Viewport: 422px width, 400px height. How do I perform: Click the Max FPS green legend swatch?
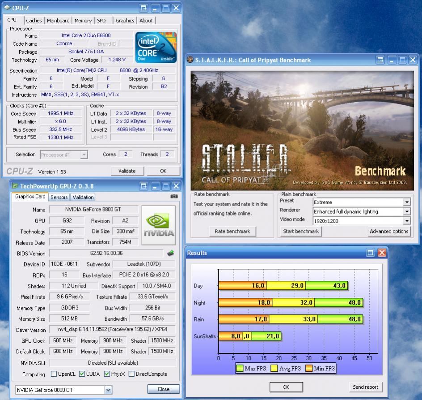[240, 369]
